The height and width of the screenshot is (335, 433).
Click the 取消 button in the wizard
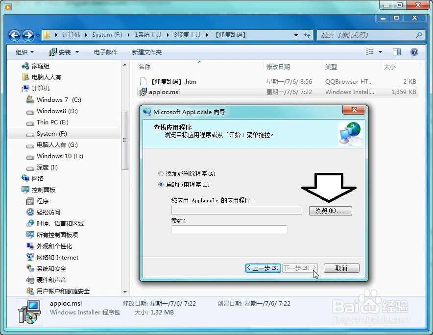(341, 268)
